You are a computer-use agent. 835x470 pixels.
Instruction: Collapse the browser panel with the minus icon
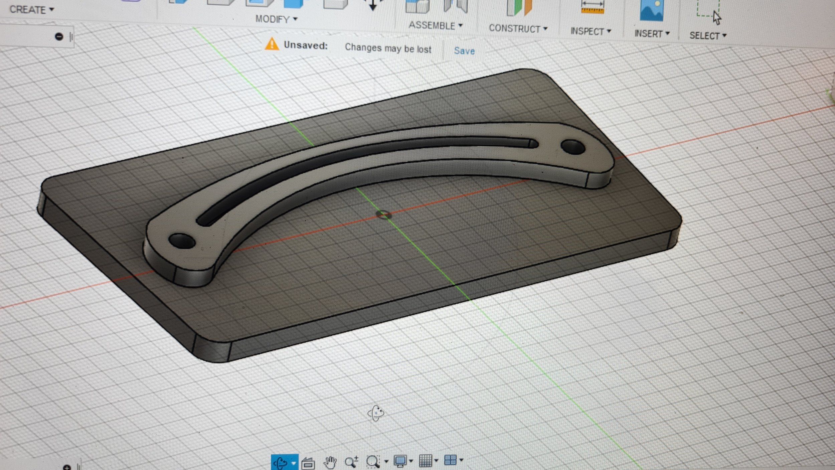[x=59, y=36]
